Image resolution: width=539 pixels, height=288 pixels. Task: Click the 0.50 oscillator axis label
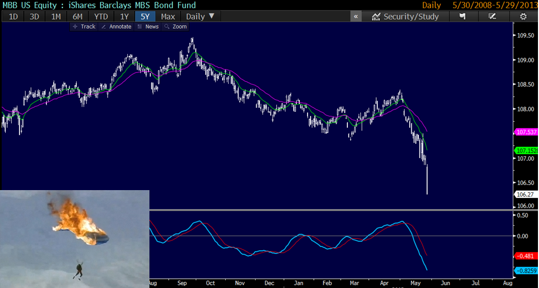point(523,215)
